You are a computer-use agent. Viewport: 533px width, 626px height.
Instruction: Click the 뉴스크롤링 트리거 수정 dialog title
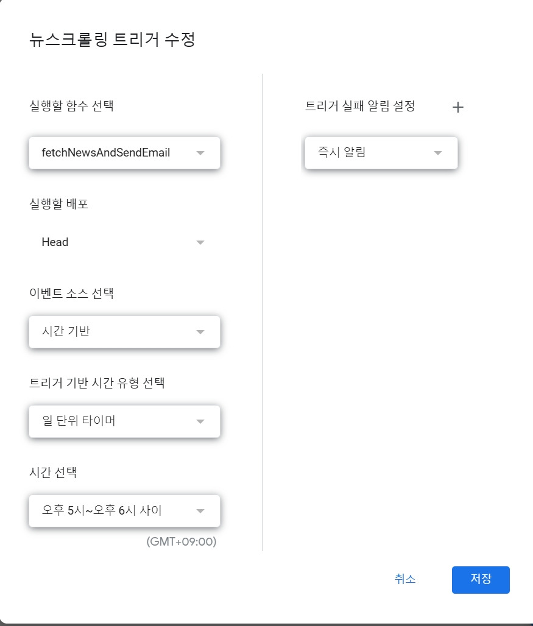[x=112, y=39]
